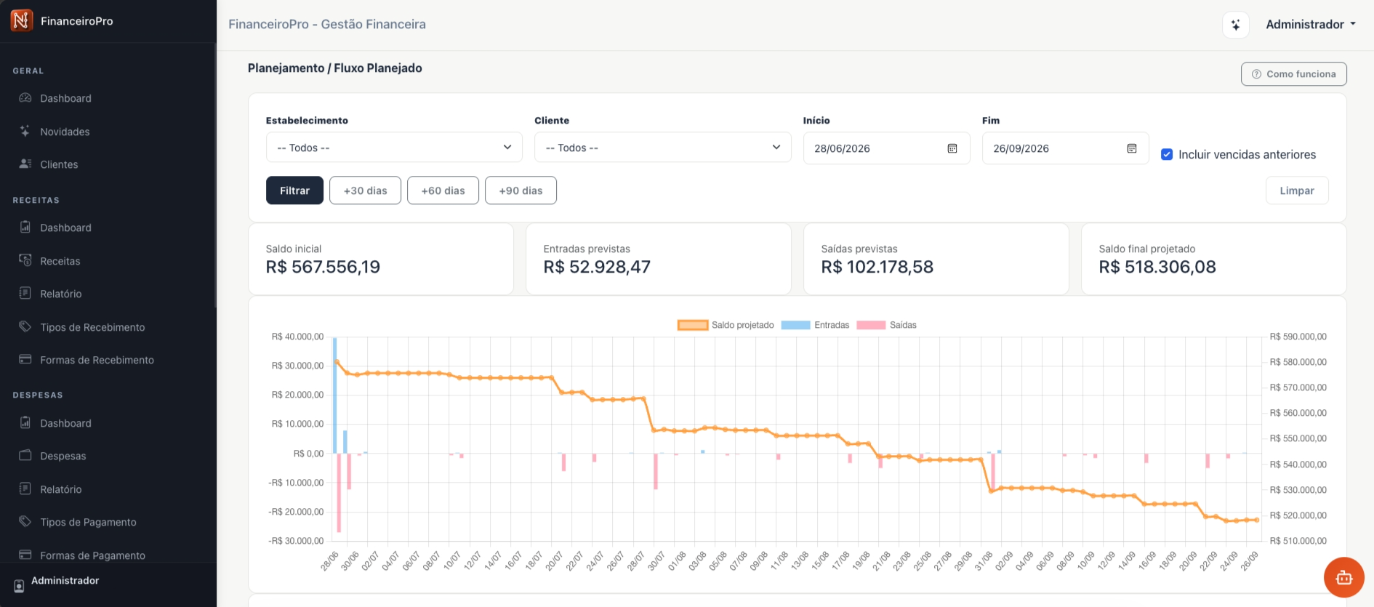The image size is (1374, 607).
Task: Toggle Incluir vencidas anteriores checkbox
Action: (x=1167, y=154)
